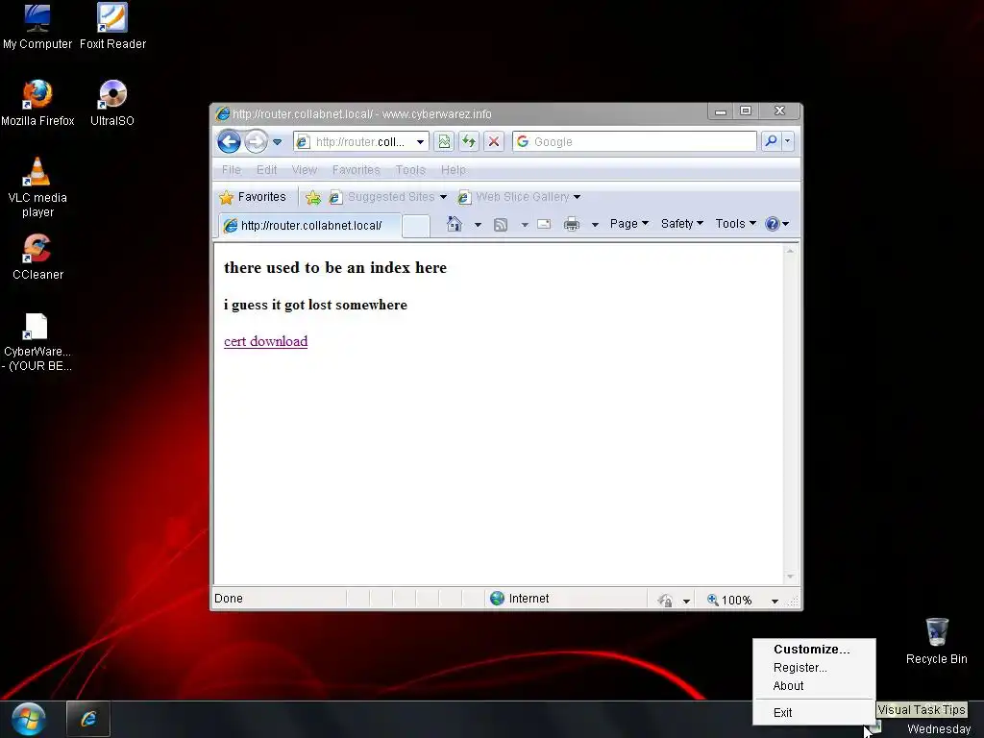The width and height of the screenshot is (984, 738).
Task: Choose Register... in the tray context menu
Action: pos(800,668)
